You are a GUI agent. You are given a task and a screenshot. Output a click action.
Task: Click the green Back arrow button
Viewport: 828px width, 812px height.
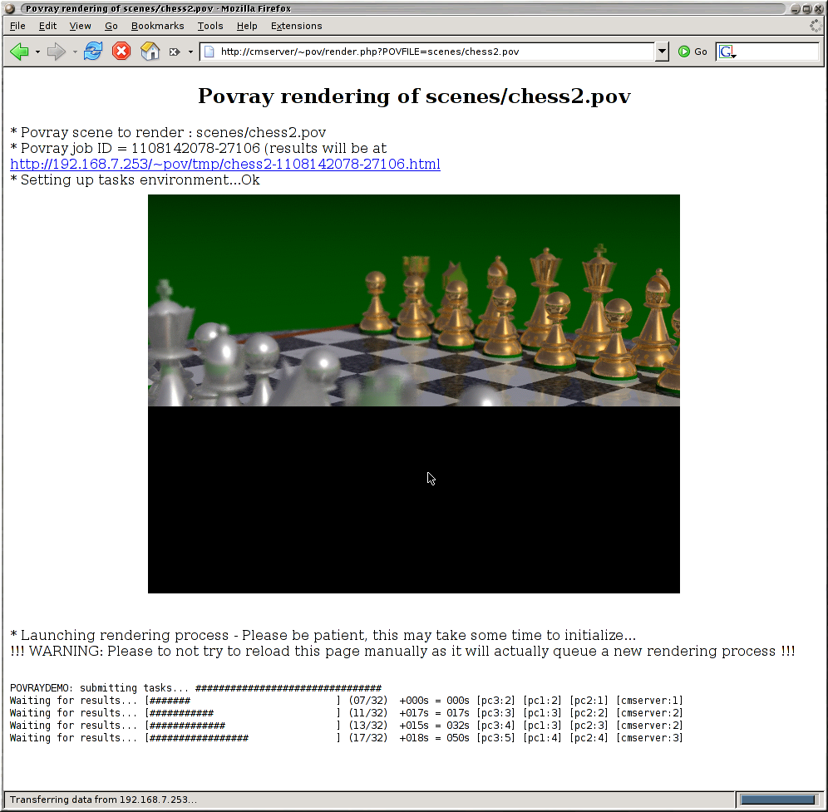(x=20, y=52)
